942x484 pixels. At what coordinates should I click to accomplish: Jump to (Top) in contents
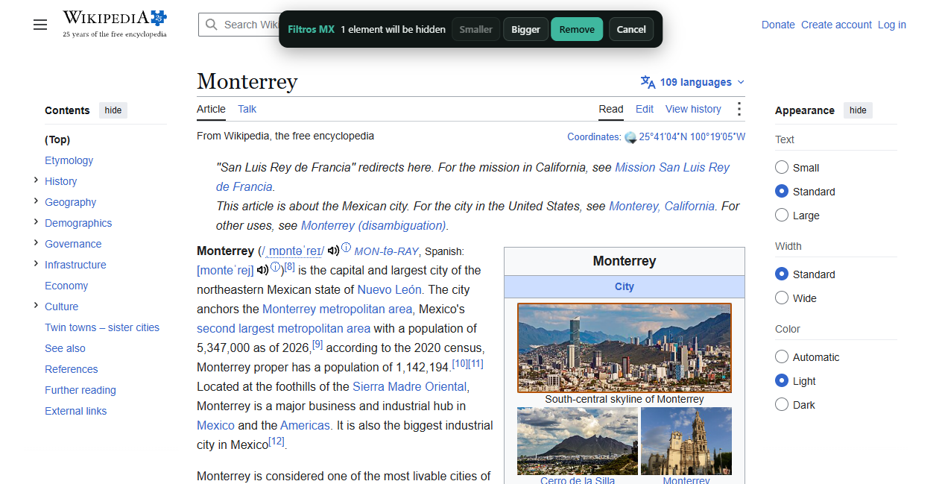[57, 139]
